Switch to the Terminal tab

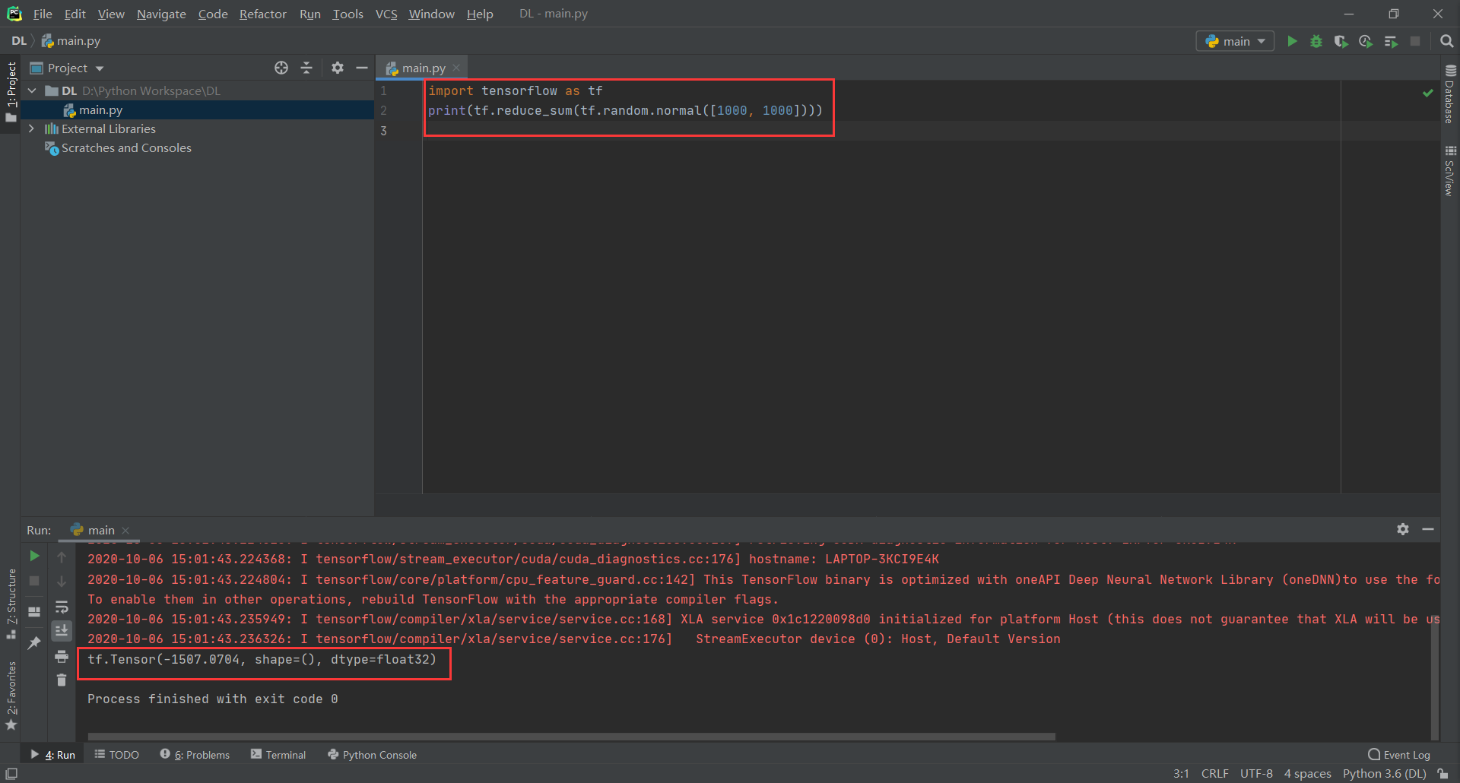278,755
